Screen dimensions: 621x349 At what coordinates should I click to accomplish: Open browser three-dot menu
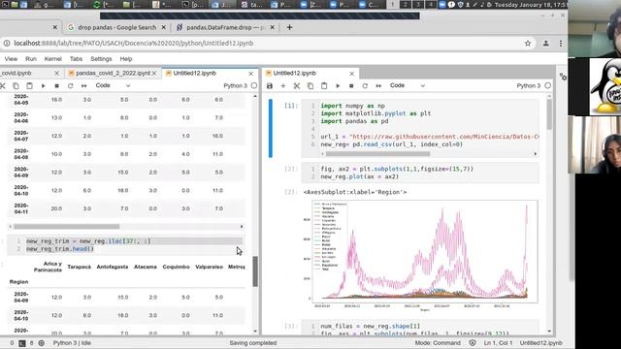(x=561, y=44)
